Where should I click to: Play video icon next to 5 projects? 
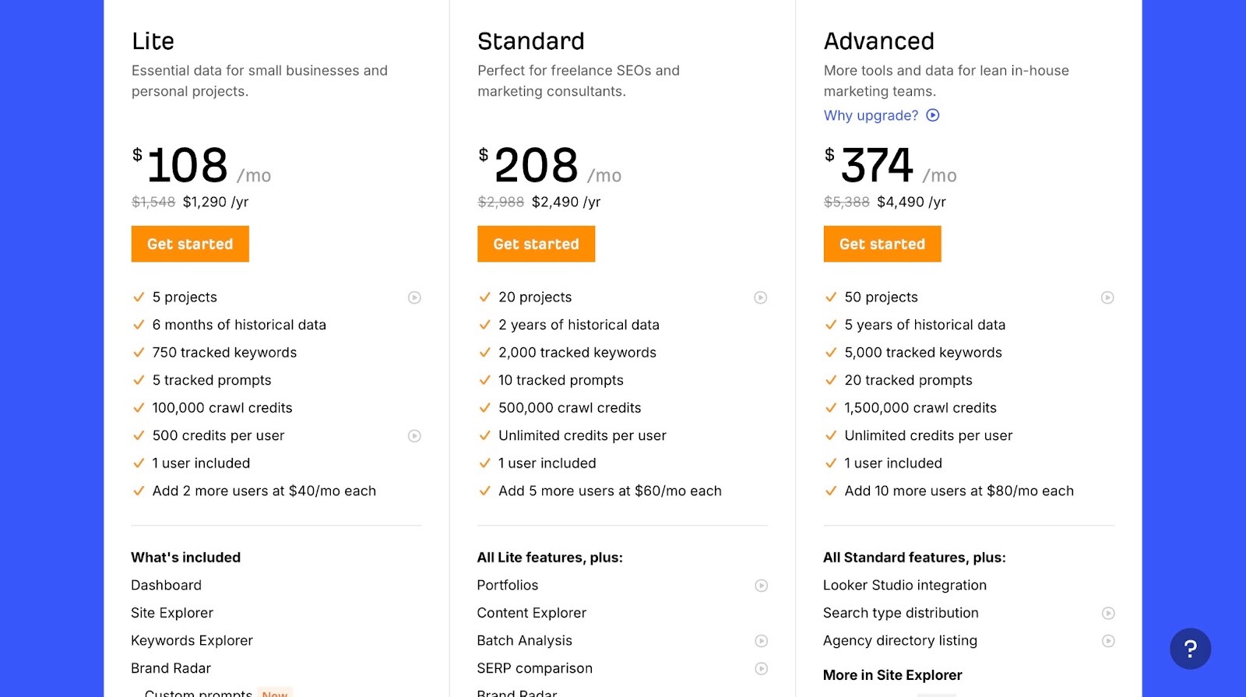click(x=414, y=297)
